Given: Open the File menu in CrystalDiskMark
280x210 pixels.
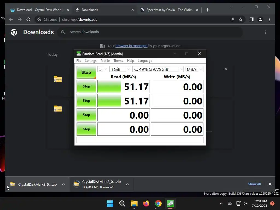Looking at the screenshot, I should click(x=79, y=61).
